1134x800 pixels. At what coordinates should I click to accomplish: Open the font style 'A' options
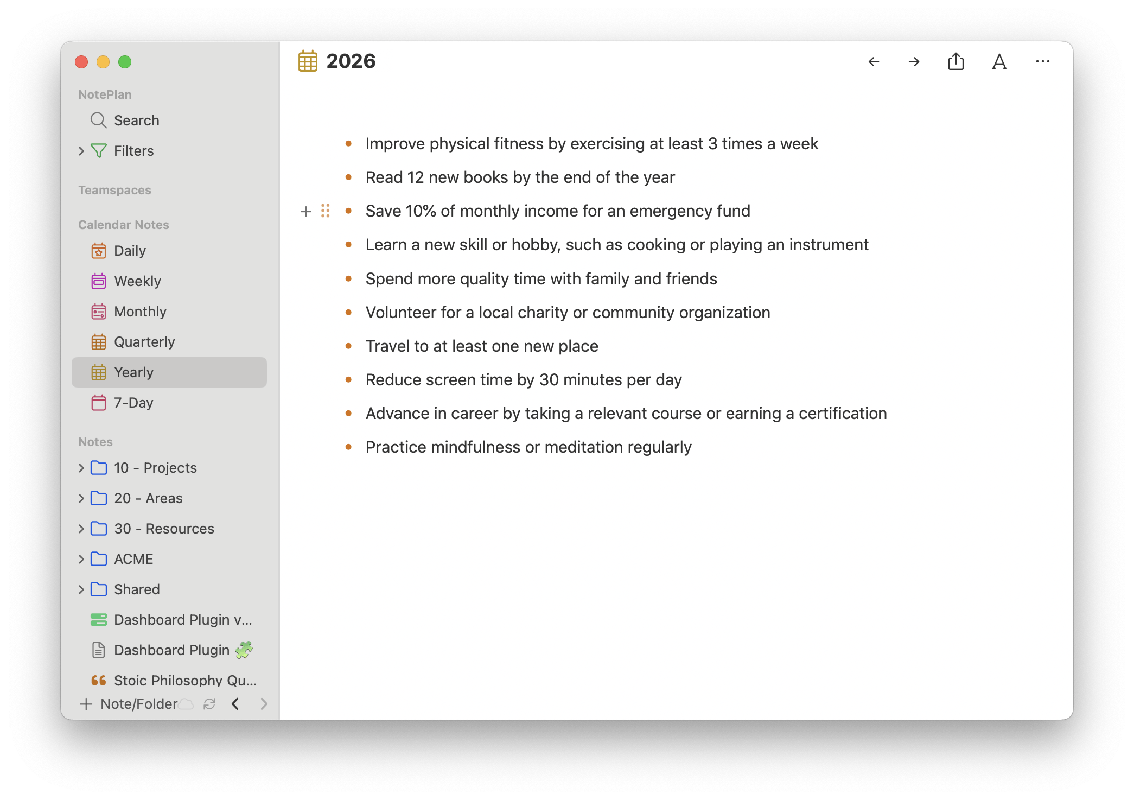(999, 62)
